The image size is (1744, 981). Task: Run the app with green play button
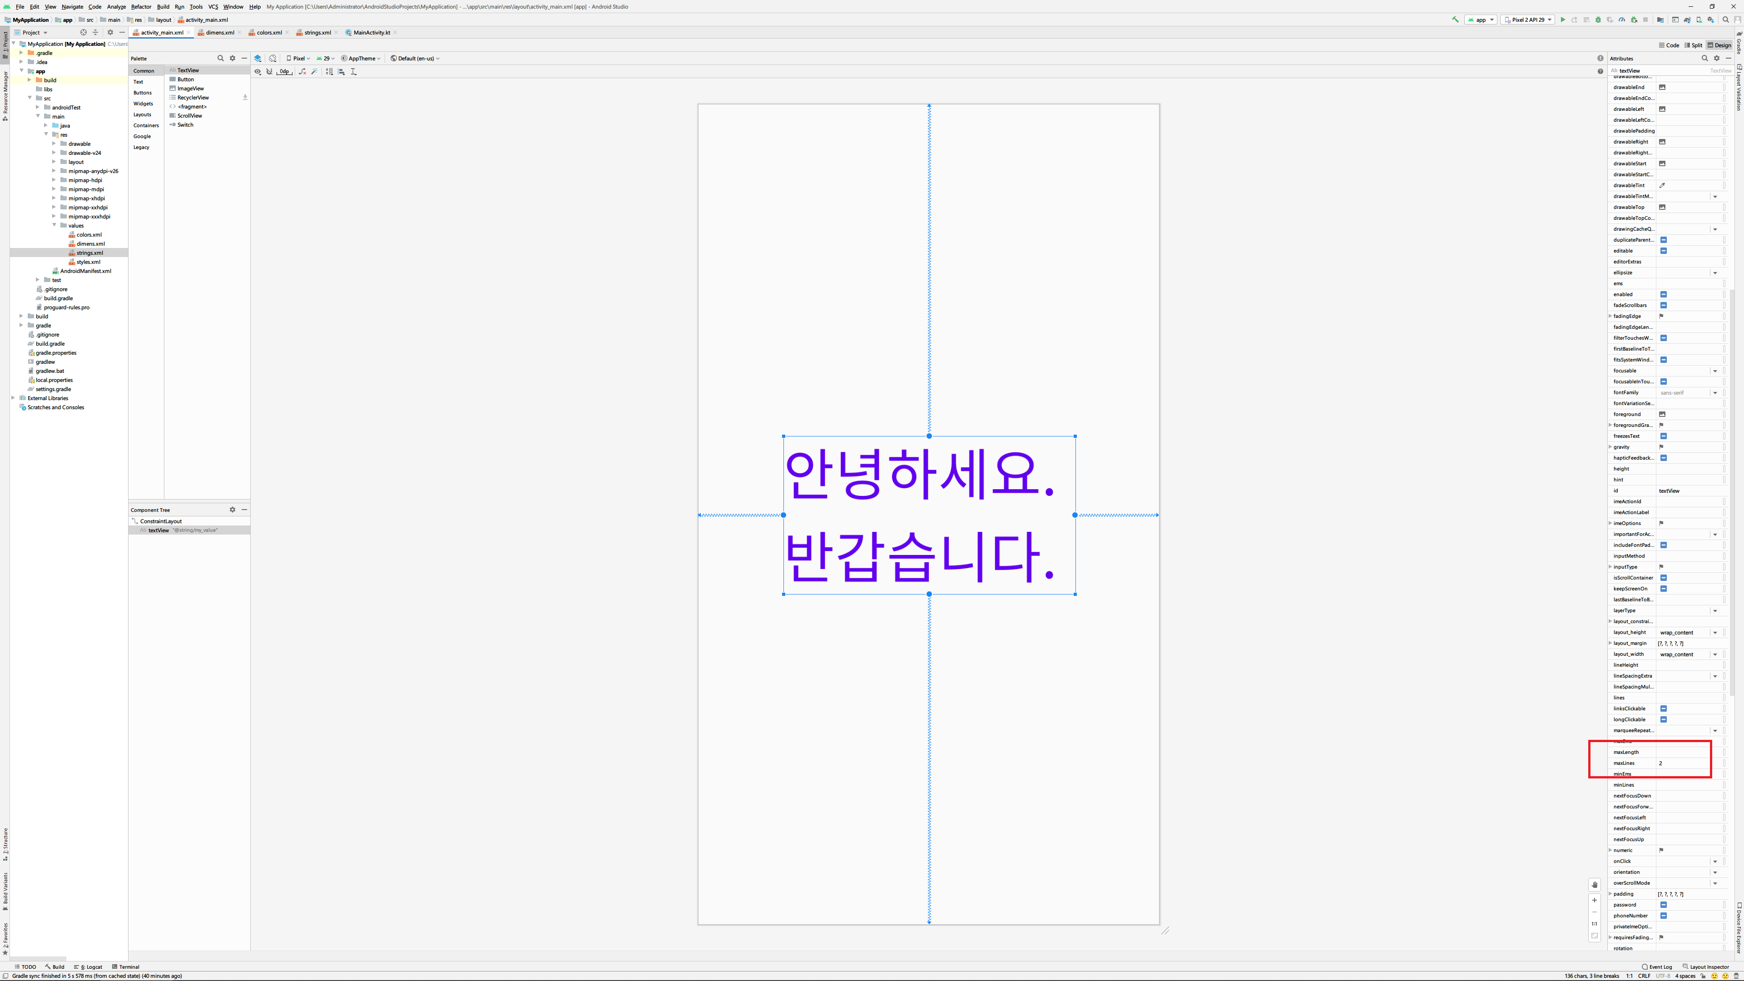[x=1562, y=20]
